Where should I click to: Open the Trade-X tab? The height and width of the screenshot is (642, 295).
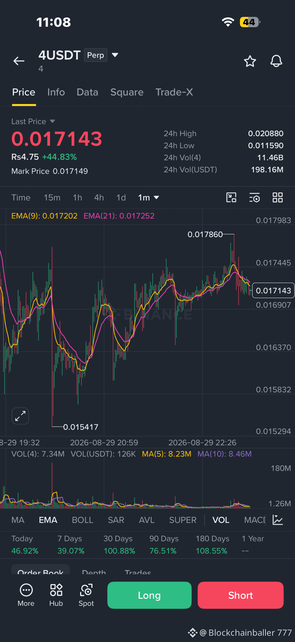coord(174,92)
